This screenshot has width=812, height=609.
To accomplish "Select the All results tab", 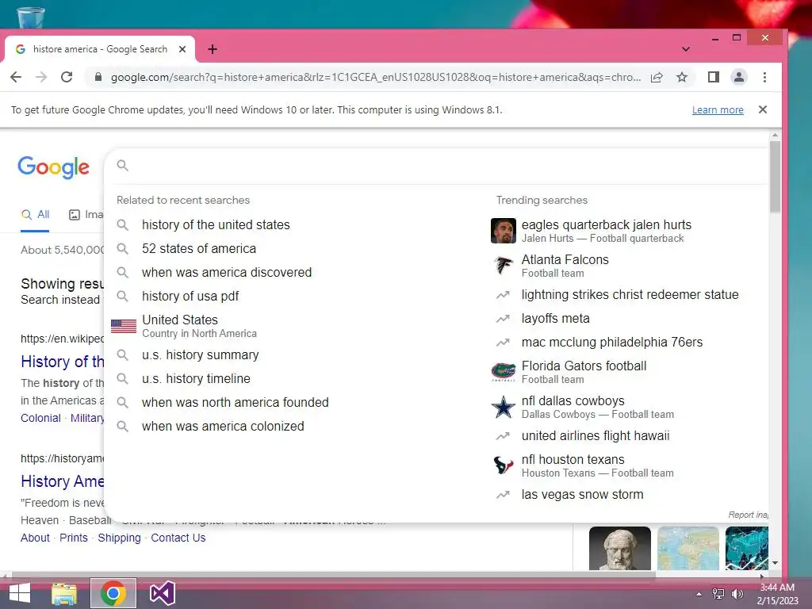I will [x=35, y=214].
